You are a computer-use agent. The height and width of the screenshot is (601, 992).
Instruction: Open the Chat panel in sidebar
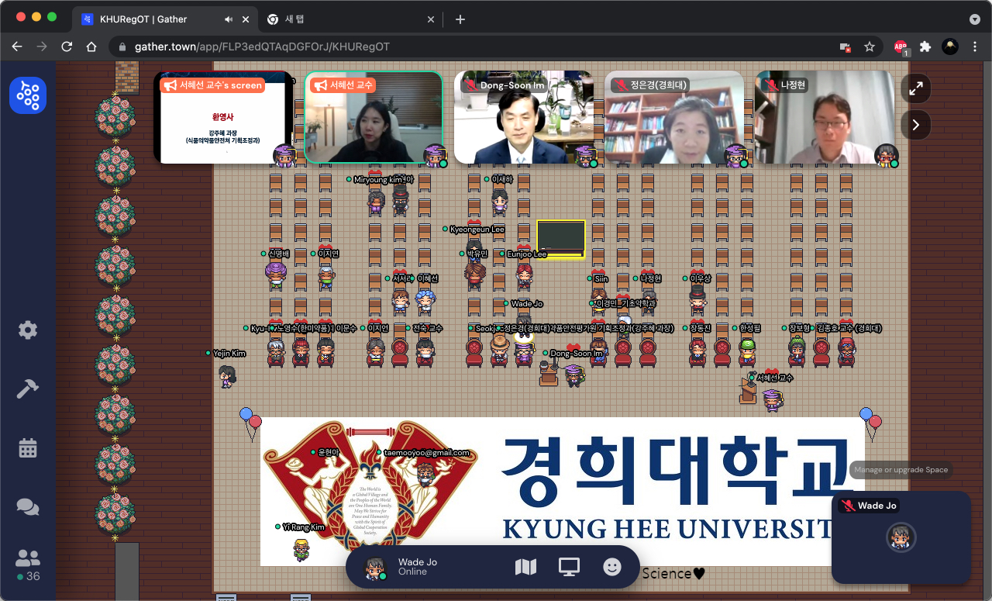[28, 507]
